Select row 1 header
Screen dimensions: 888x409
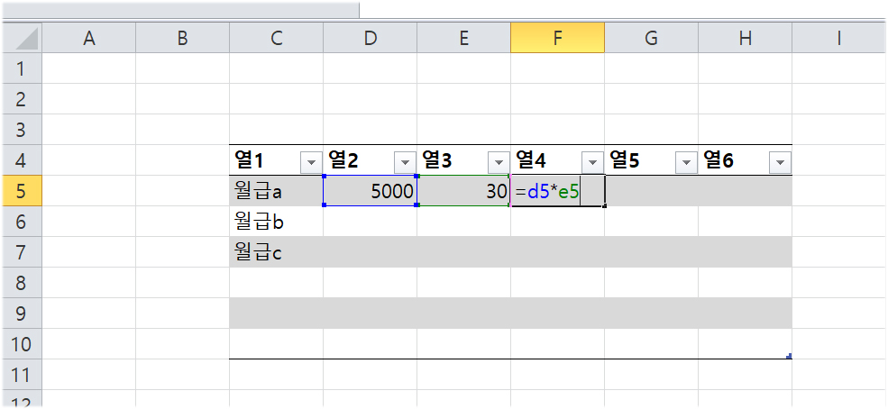(22, 68)
